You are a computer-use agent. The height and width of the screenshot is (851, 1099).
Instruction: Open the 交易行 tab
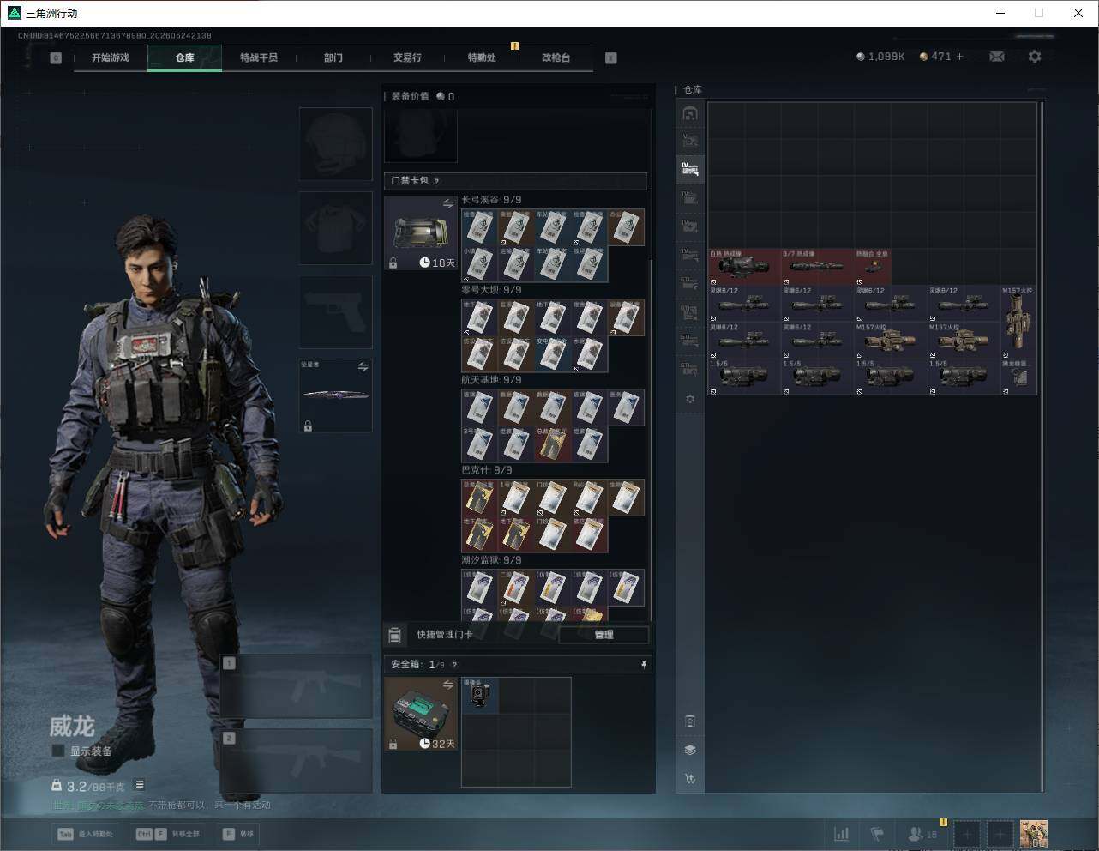[407, 57]
